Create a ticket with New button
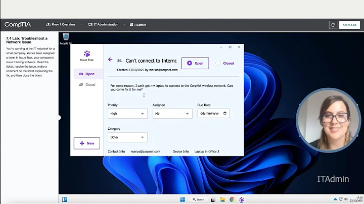This screenshot has width=364, height=204. (x=87, y=143)
